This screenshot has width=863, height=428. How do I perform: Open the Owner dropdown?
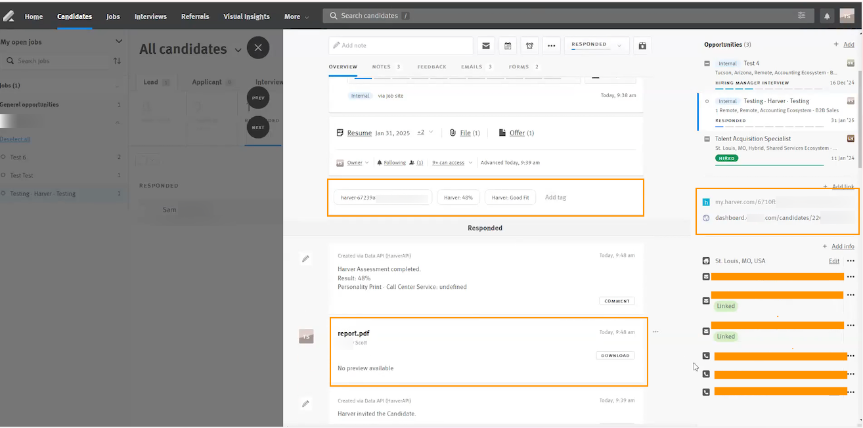pos(358,163)
